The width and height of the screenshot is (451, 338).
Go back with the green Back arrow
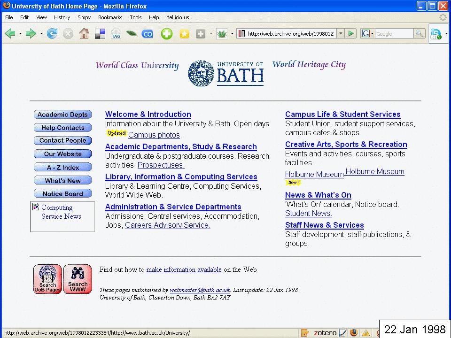(x=10, y=34)
